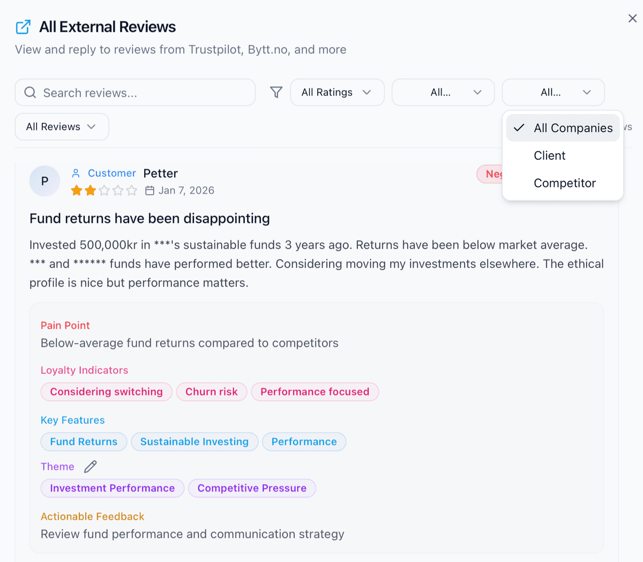
Task: Expand the All Reviews dropdown
Action: point(62,126)
